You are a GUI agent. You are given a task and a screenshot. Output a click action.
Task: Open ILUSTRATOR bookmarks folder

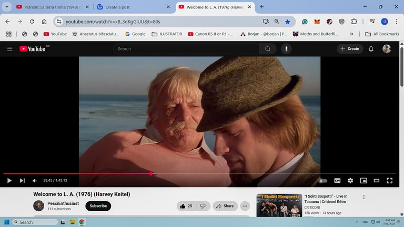tap(167, 34)
